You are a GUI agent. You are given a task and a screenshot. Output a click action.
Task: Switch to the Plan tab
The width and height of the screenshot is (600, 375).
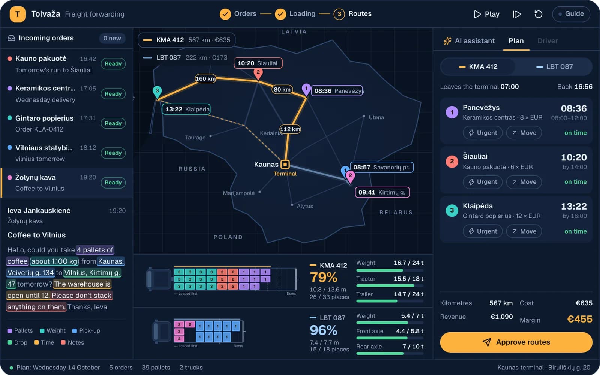point(516,41)
